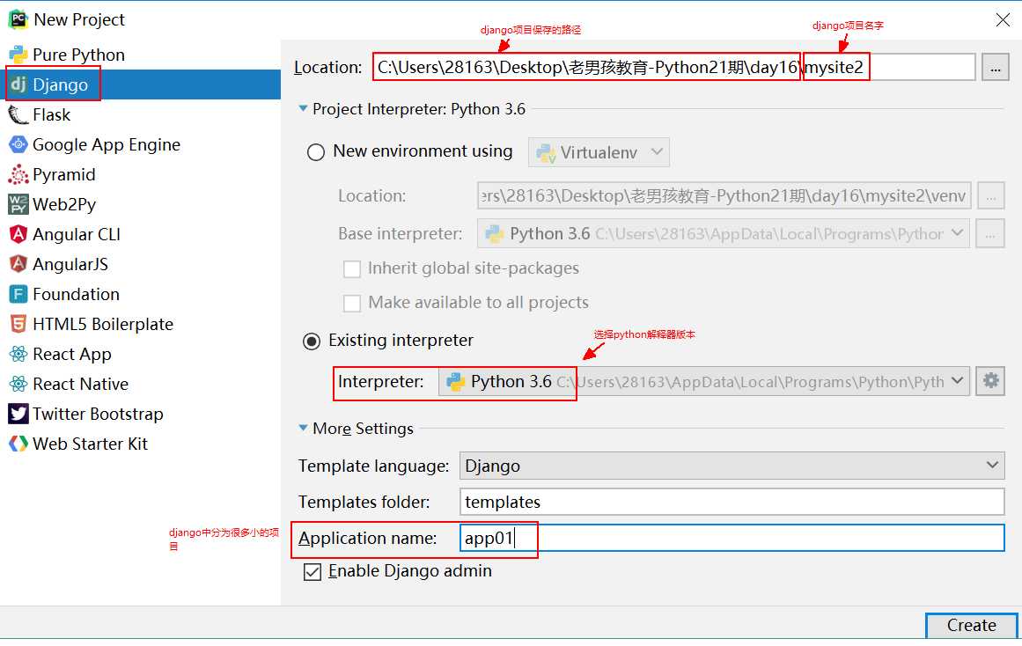Browse for virtualenv Location folder
This screenshot has width=1022, height=646.
(x=990, y=196)
